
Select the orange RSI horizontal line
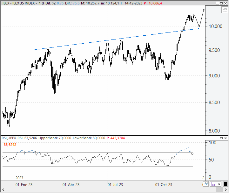103,147
